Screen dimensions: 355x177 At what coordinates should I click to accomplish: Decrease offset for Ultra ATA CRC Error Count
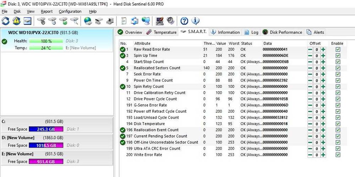click(x=310, y=149)
